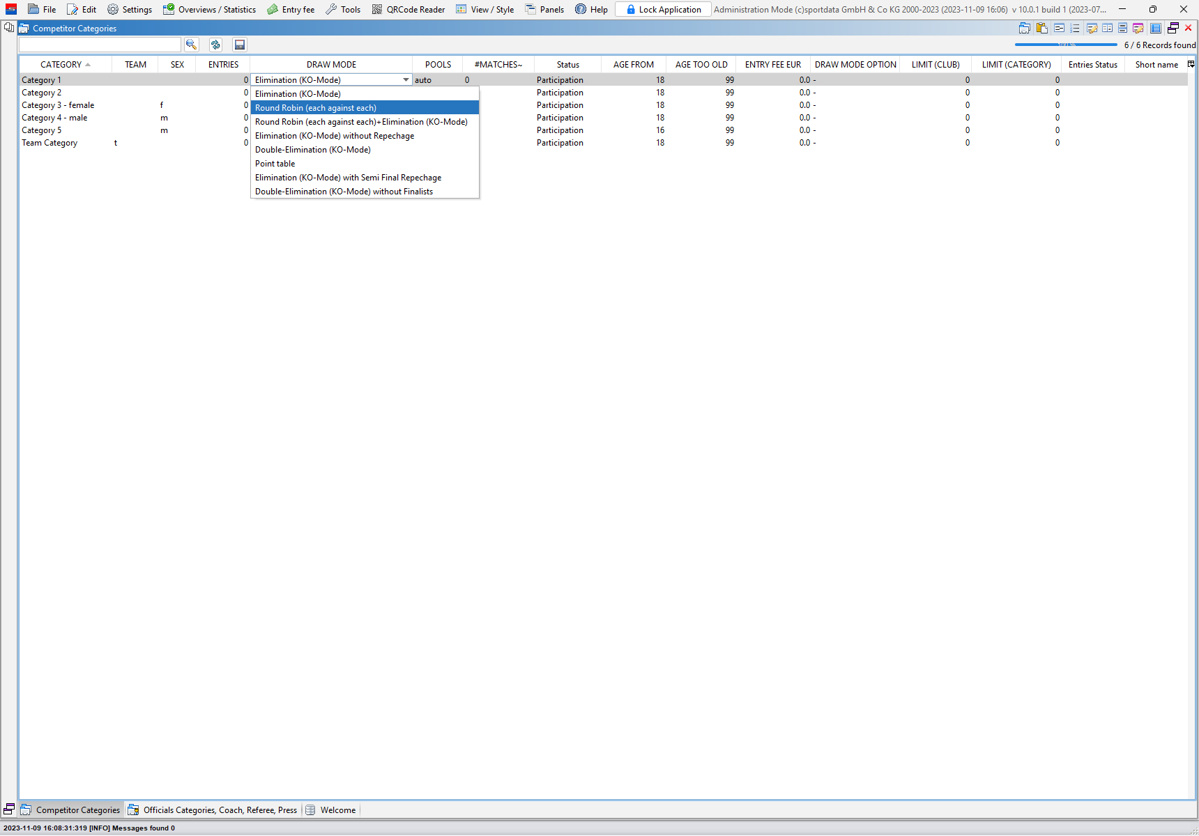The width and height of the screenshot is (1199, 836).
Task: Click the floppy disk save icon
Action: pyautogui.click(x=239, y=45)
